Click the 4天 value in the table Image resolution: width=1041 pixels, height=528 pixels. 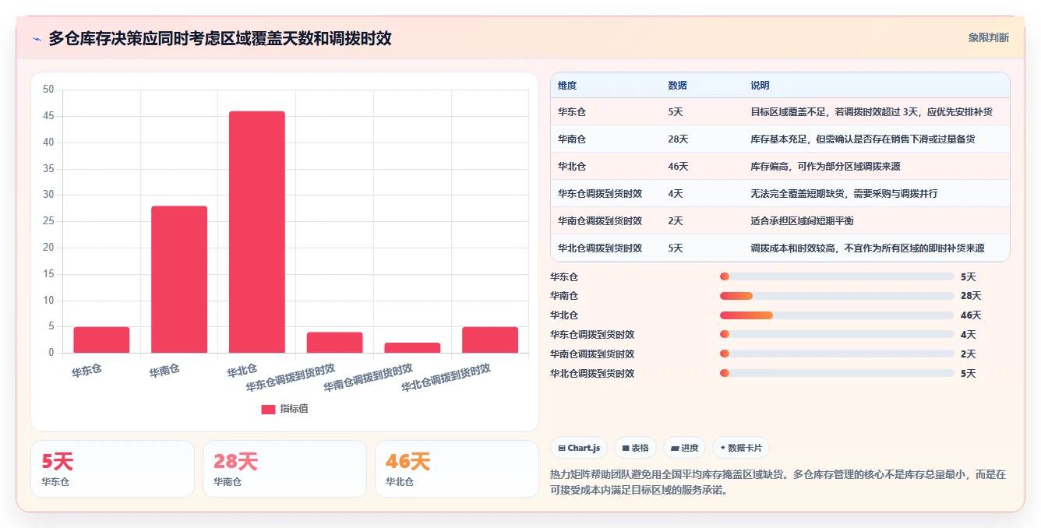point(676,194)
